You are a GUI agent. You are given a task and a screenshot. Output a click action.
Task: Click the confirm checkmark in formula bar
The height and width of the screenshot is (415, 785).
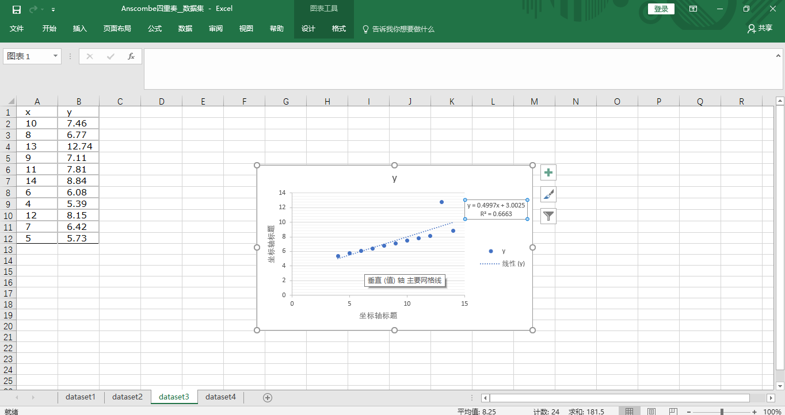click(x=110, y=56)
